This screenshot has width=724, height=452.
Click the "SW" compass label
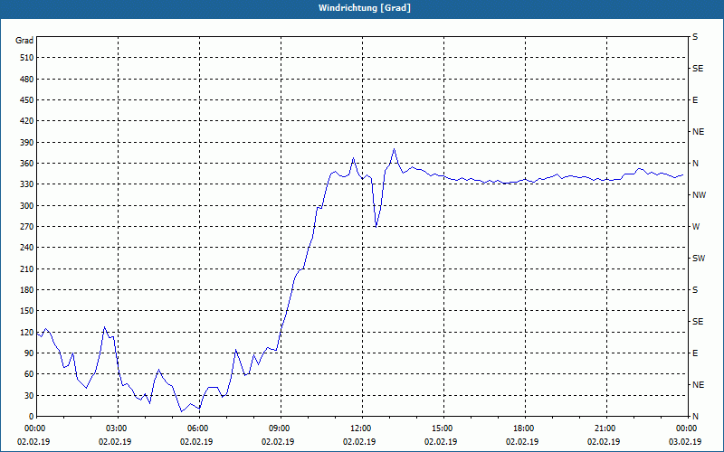pyautogui.click(x=699, y=259)
